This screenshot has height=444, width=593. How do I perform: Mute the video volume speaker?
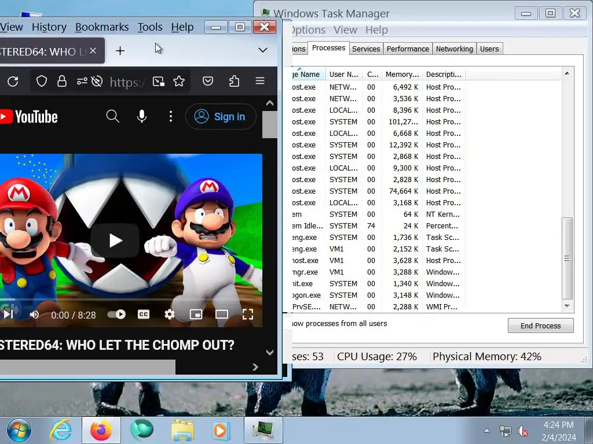(x=34, y=314)
